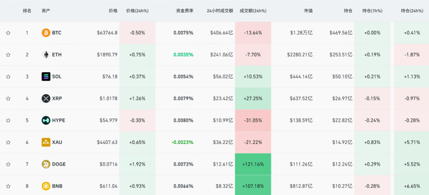Click the Solana logo icon
The height and width of the screenshot is (195, 429).
(46, 77)
